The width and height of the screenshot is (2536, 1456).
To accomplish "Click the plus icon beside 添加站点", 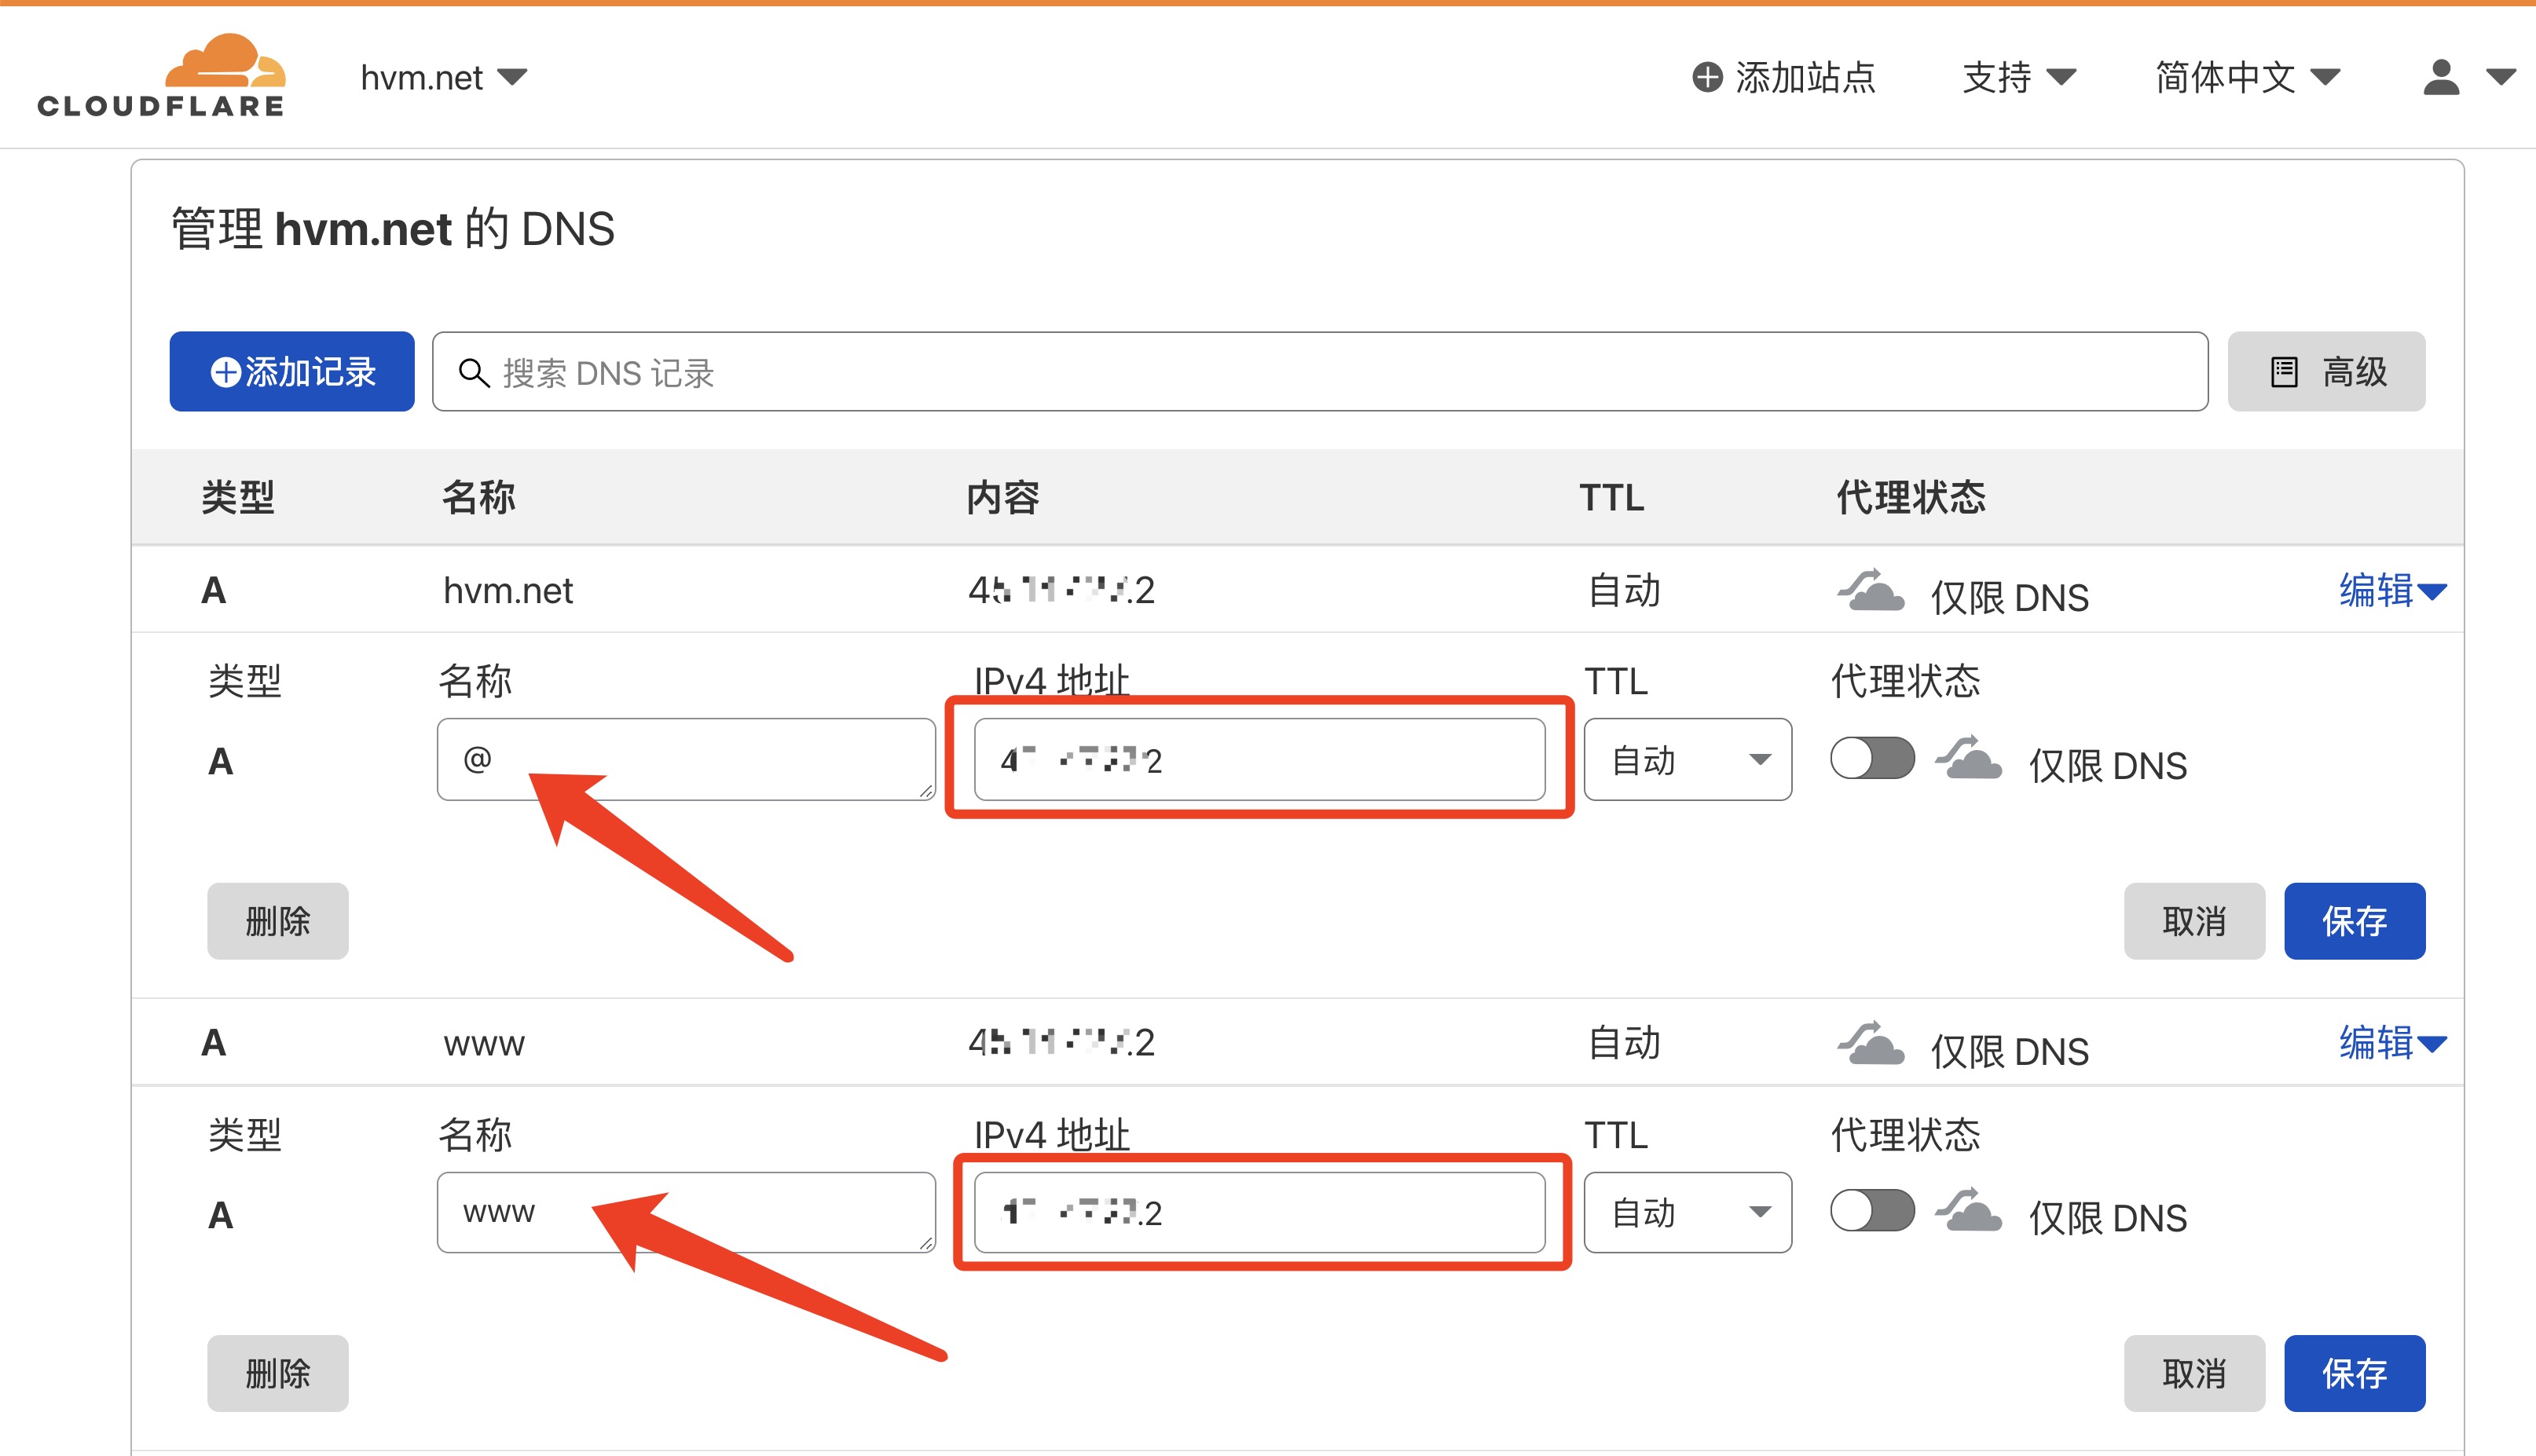I will [1706, 77].
